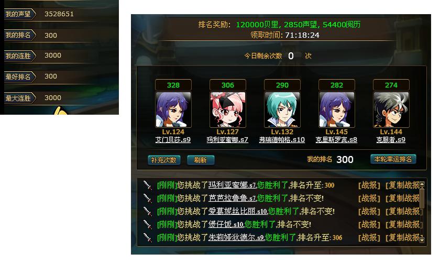The width and height of the screenshot is (440, 275).
Task: Select teal-haired opponent avatar ranked 290
Action: [x=282, y=109]
